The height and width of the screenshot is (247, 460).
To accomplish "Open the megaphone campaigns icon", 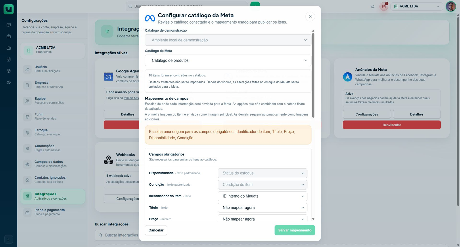I will [9, 83].
